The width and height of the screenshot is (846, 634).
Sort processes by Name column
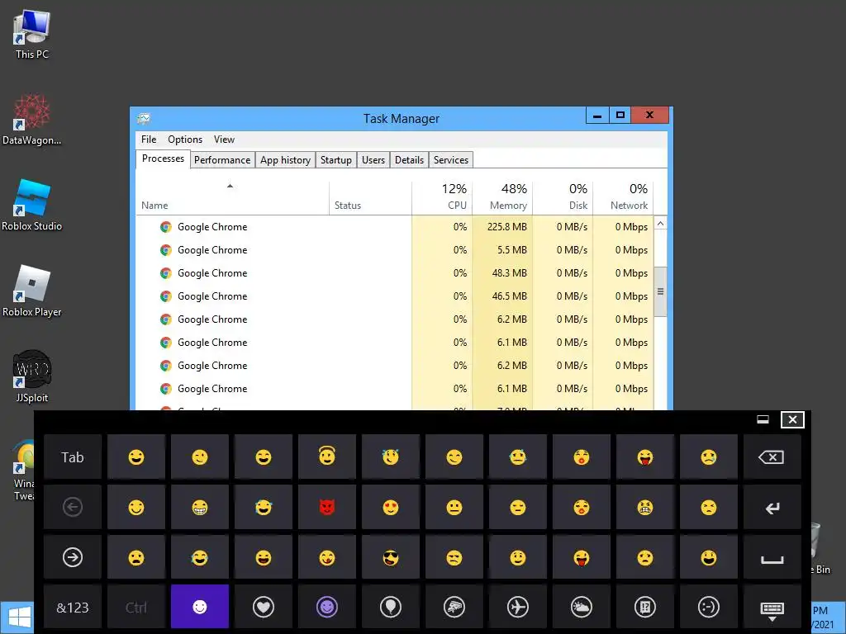coord(232,198)
